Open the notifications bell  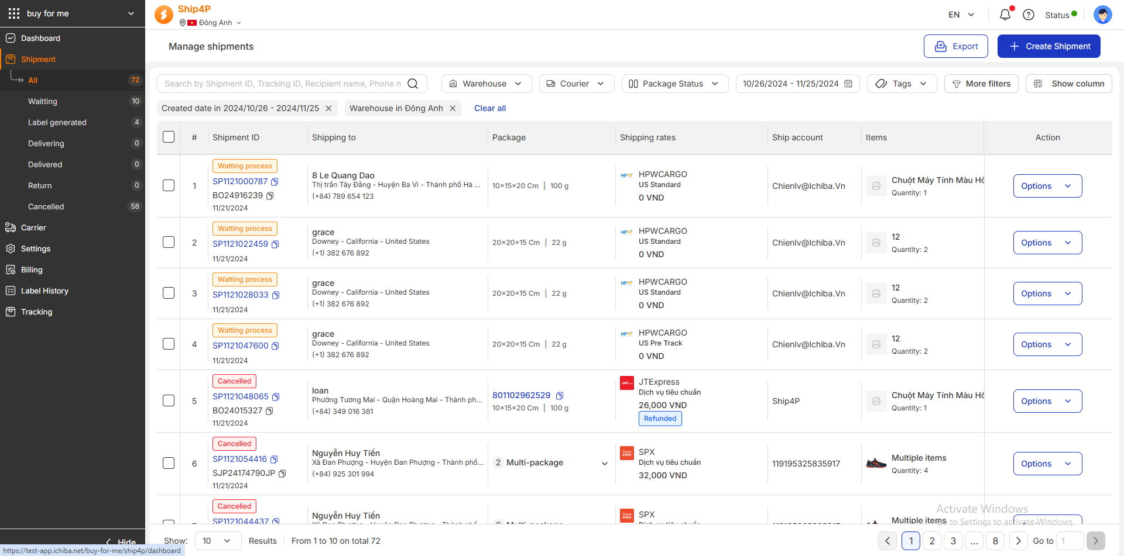tap(1005, 15)
